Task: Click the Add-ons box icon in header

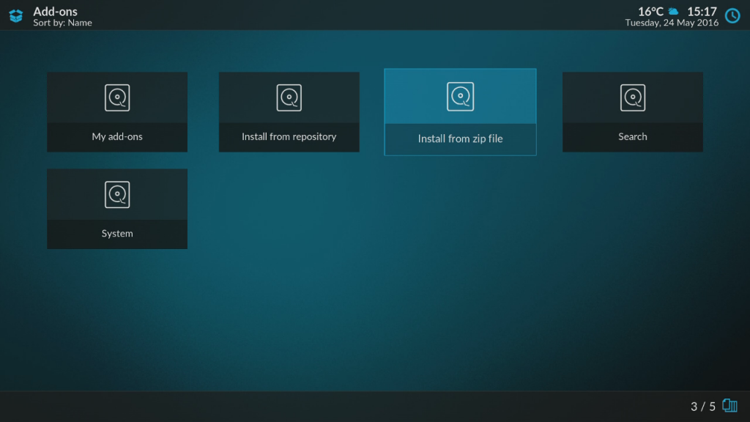Action: (x=16, y=16)
